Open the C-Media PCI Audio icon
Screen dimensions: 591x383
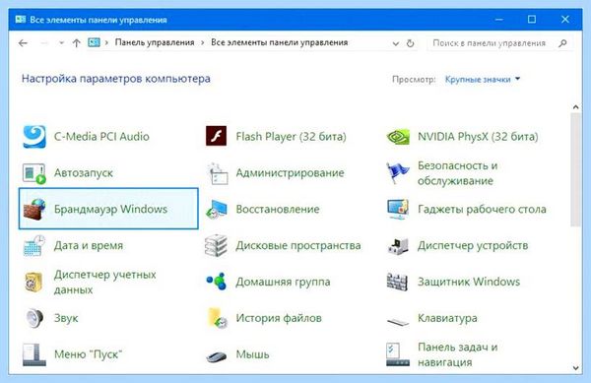34,136
